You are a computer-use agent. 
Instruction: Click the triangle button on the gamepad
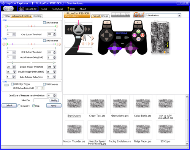click(138, 32)
